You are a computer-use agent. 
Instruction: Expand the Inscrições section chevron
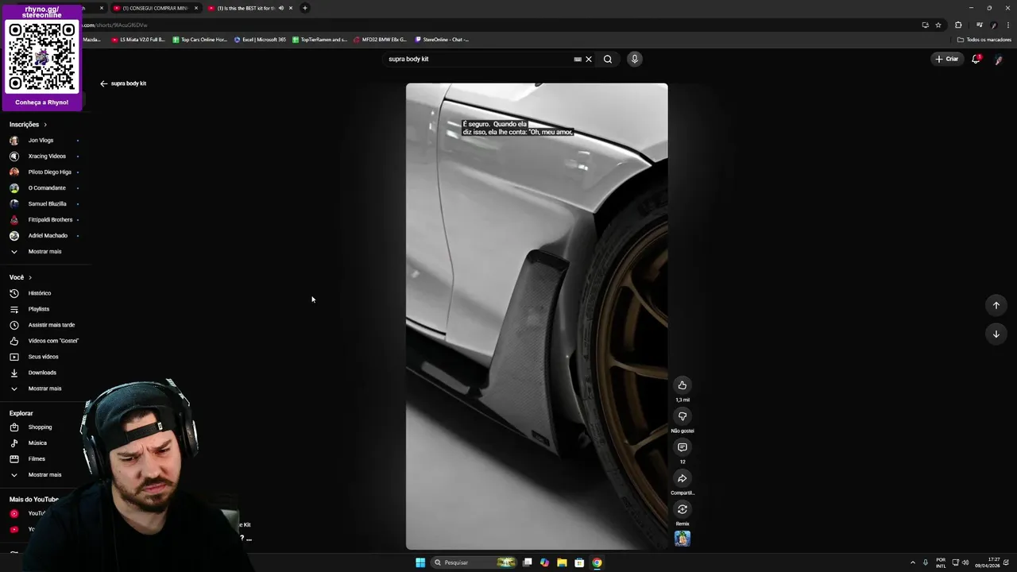click(45, 125)
